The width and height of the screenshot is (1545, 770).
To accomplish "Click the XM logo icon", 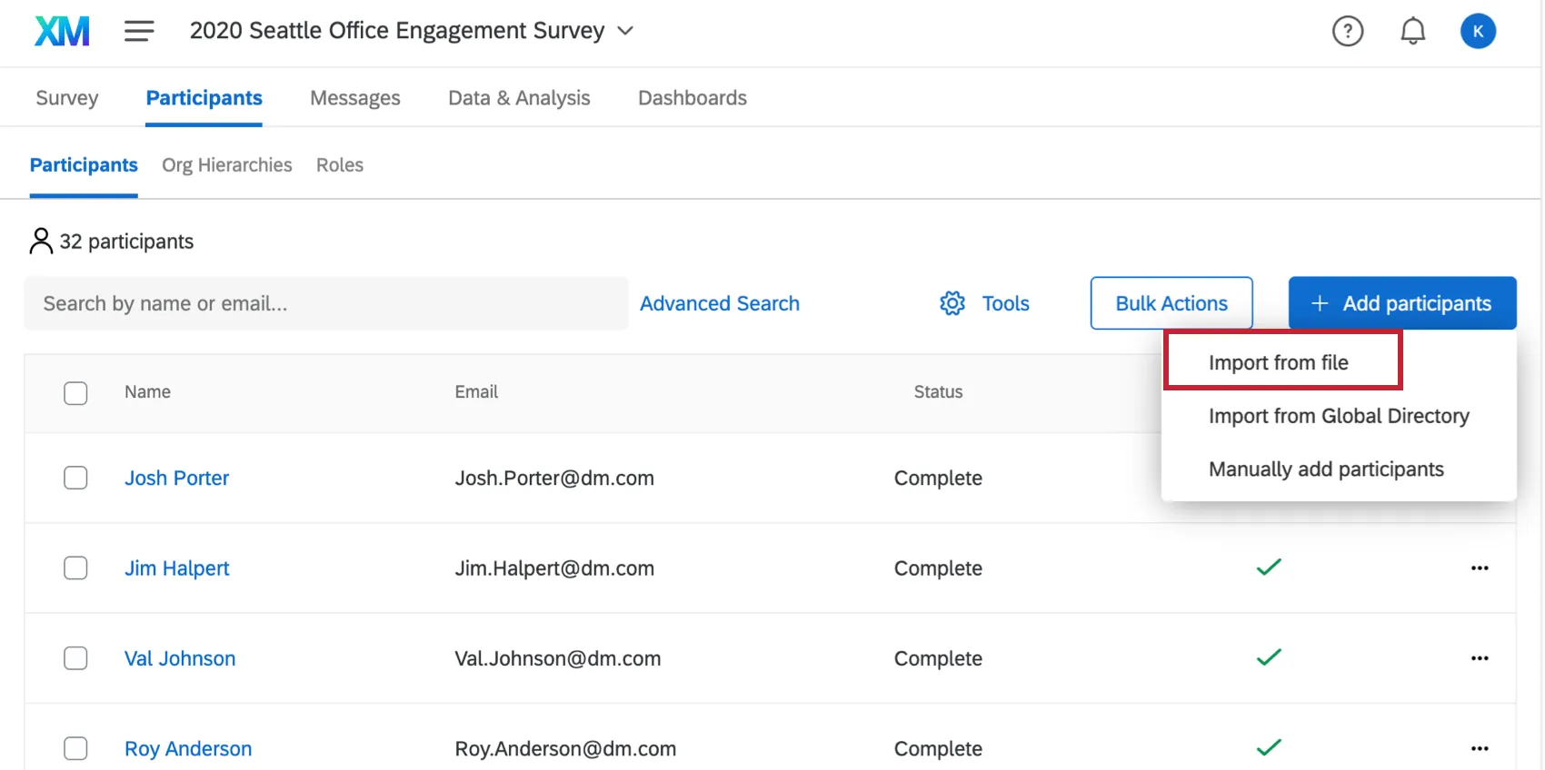I will coord(62,31).
